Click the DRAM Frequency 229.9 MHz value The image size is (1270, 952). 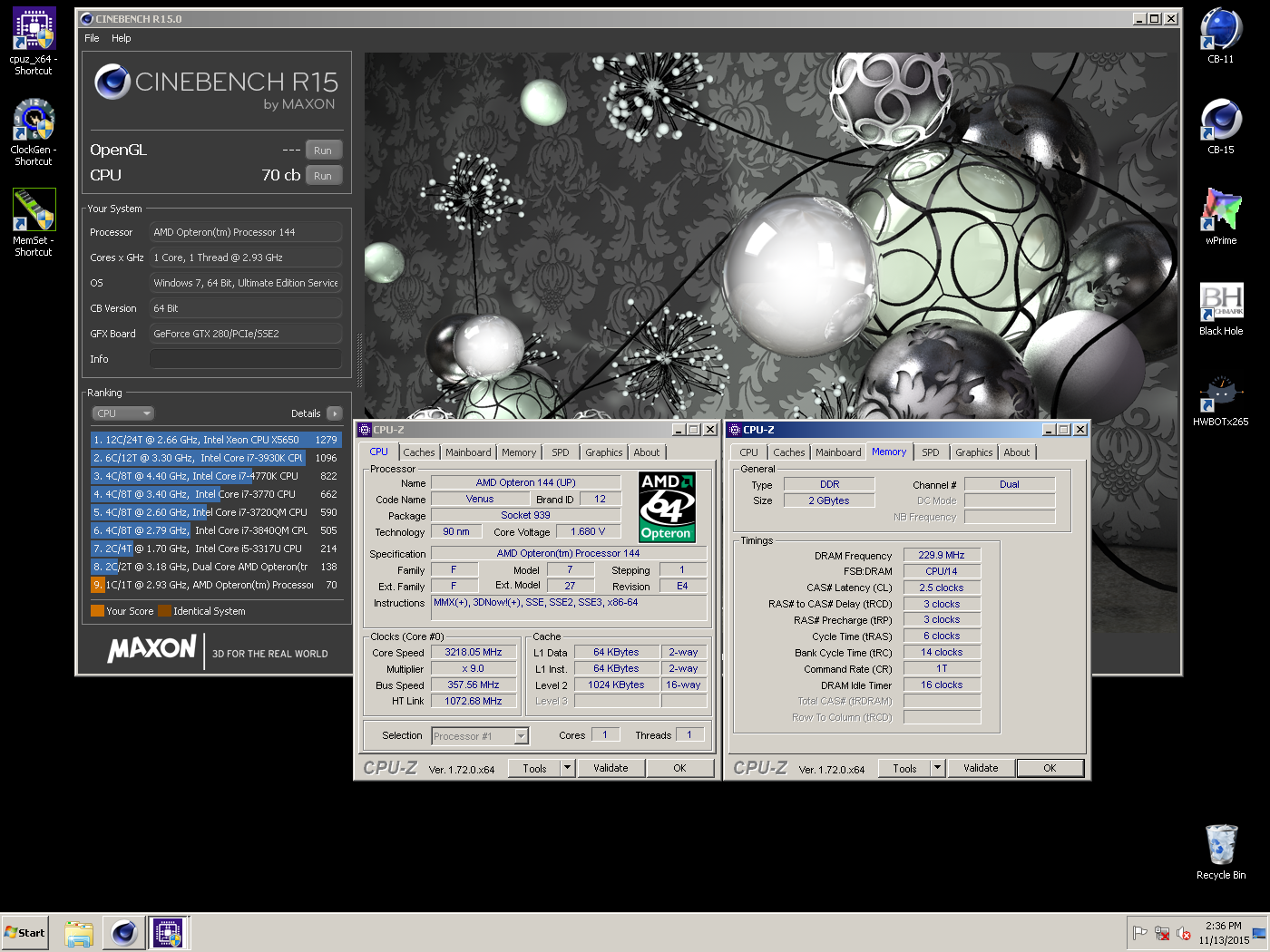coord(942,555)
